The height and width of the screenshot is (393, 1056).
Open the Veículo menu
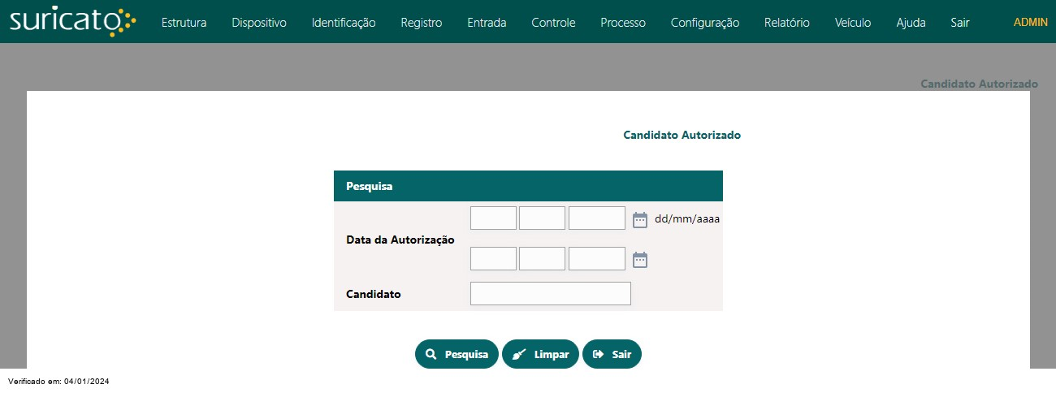click(x=853, y=23)
